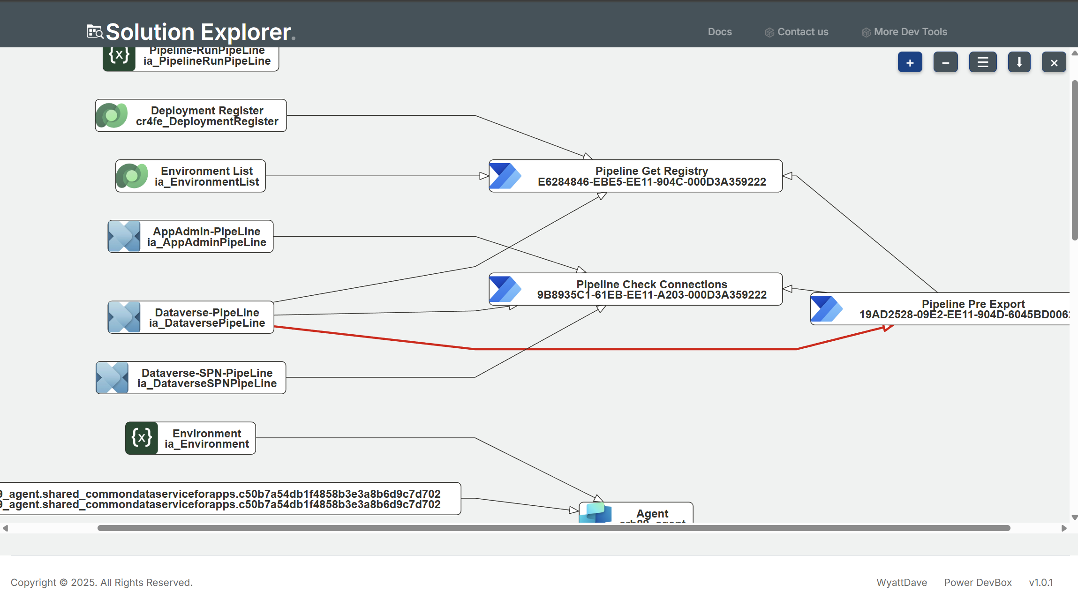The image size is (1078, 600).
Task: Click the Deployment Register Dataverse table icon
Action: [112, 115]
